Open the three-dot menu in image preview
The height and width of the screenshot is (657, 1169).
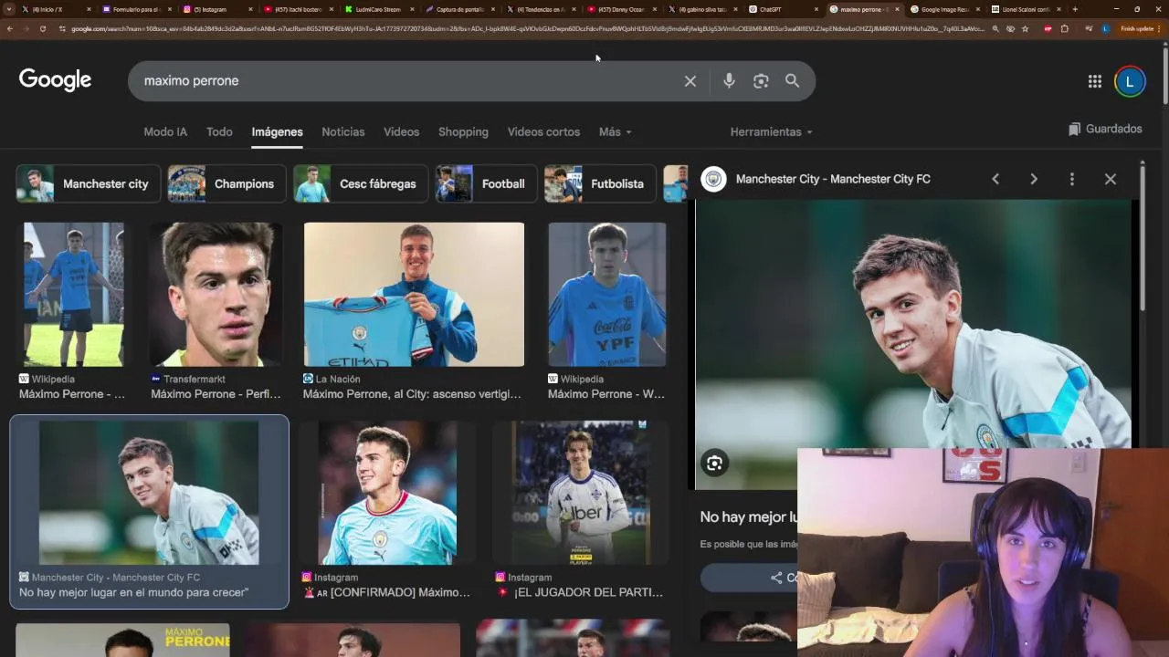tap(1072, 179)
